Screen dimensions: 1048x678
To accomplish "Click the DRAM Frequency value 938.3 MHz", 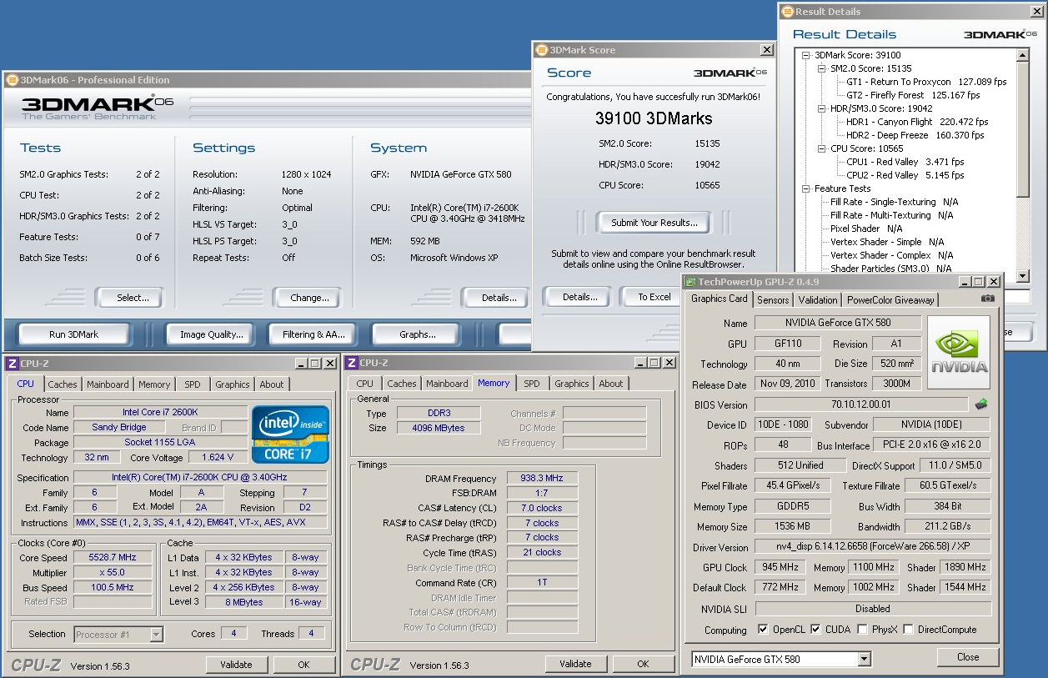I will [542, 478].
